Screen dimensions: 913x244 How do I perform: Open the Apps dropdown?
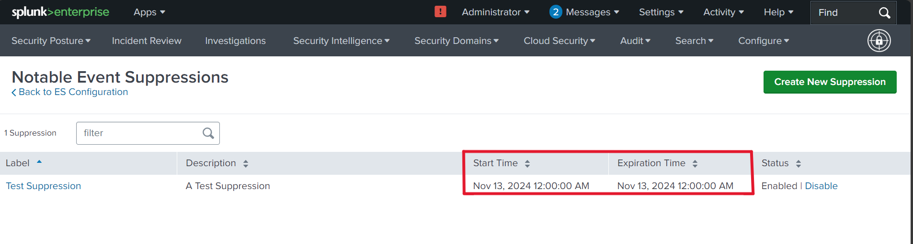click(x=149, y=12)
